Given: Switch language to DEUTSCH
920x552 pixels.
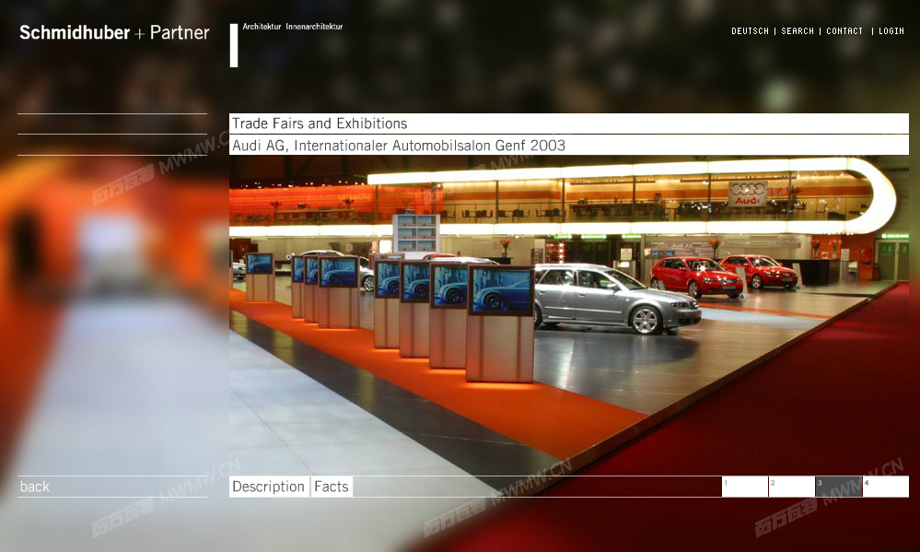Looking at the screenshot, I should click(x=750, y=31).
